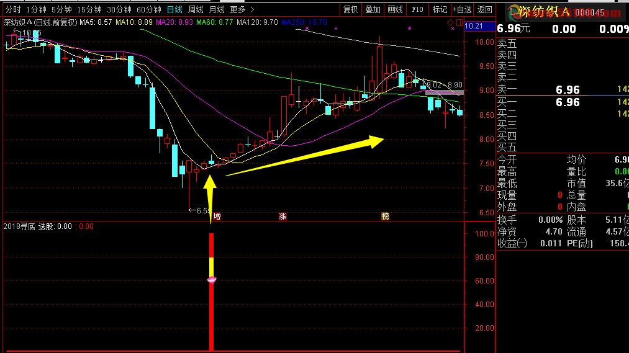Activate the 画线 drawing tools
Screen dimensions: 629x353
pos(395,9)
